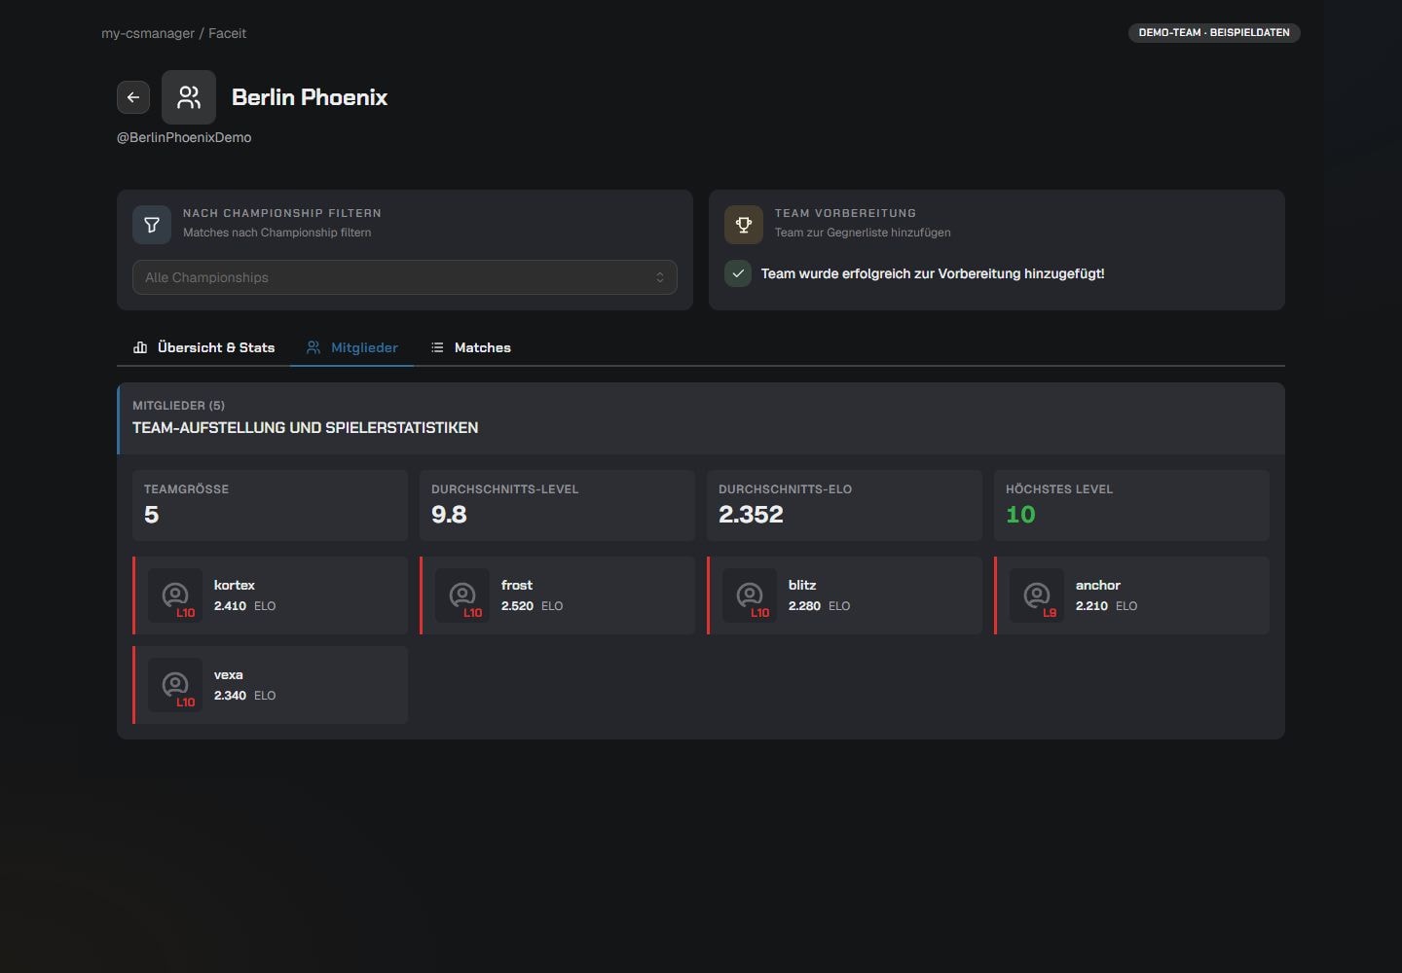The image size is (1402, 973).
Task: Click blitz's player avatar icon
Action: point(750,595)
